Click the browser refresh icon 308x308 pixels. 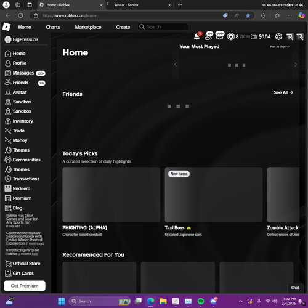pos(20,15)
